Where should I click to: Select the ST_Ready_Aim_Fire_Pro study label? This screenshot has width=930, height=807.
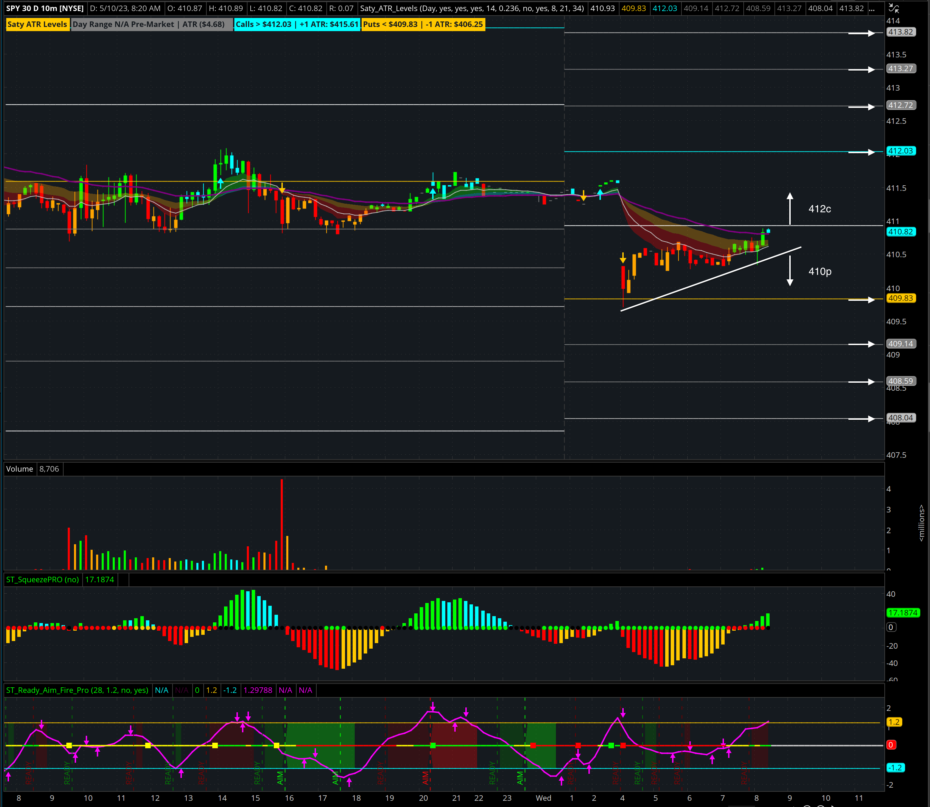click(77, 690)
